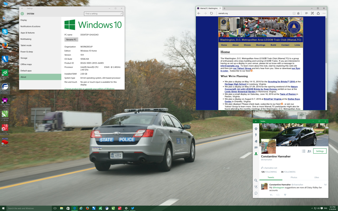Screen dimensions: 338x211
Task: Show hidden system tray icons chevron
Action: (x=312, y=208)
